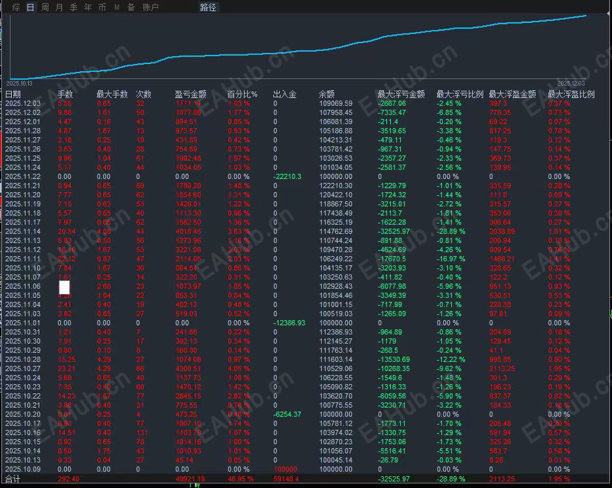The height and width of the screenshot is (488, 612).
Task: Select the 日 daily tab
Action: click(31, 7)
